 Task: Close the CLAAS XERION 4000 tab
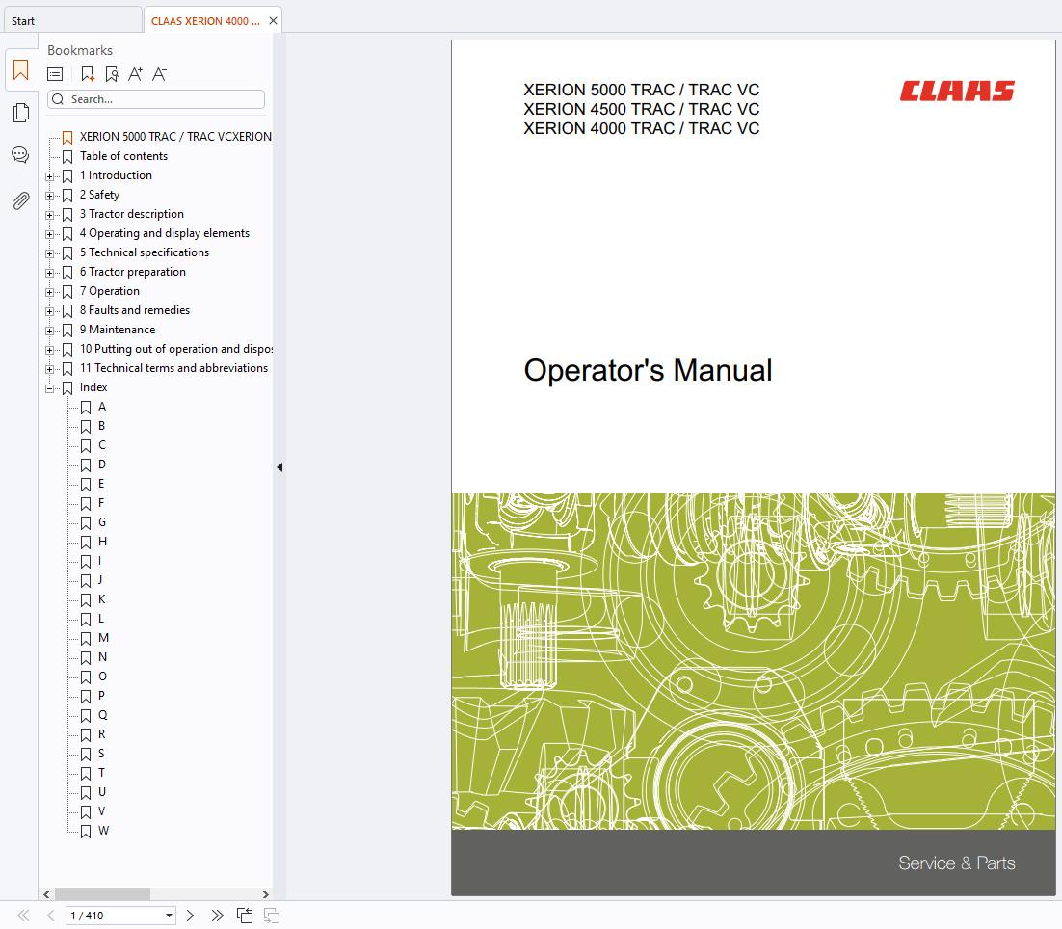[274, 21]
